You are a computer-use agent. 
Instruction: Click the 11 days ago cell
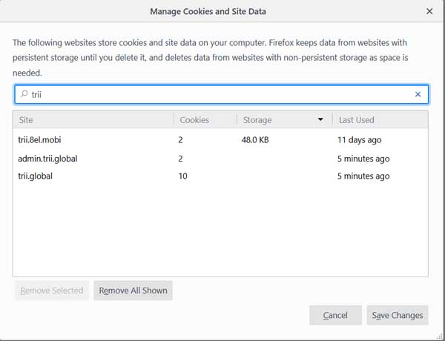[359, 140]
